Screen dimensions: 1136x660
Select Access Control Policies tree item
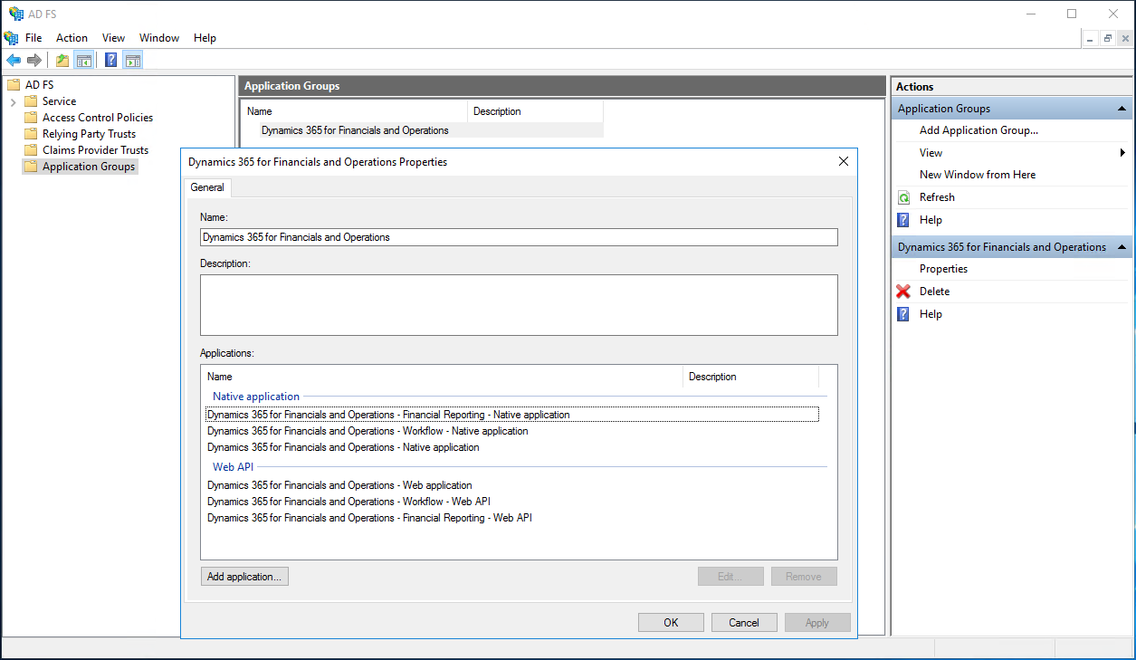[98, 118]
